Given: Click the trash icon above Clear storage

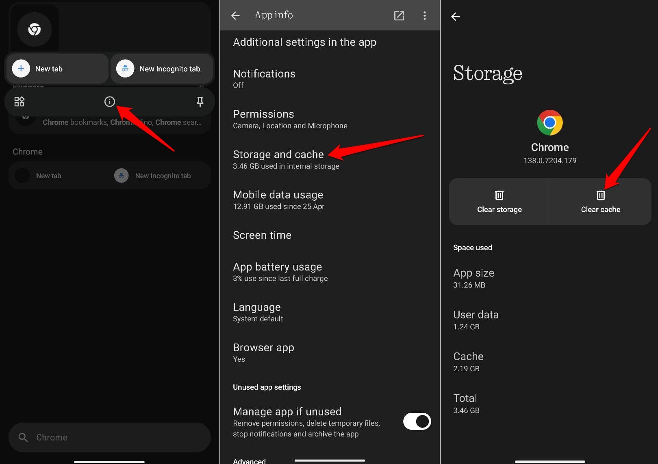Looking at the screenshot, I should (499, 195).
